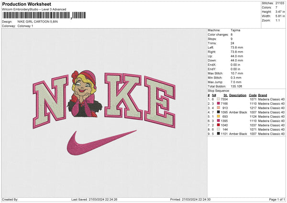
Task: Click 'Amber Black' description in stop 4 row
Action: tap(238, 112)
